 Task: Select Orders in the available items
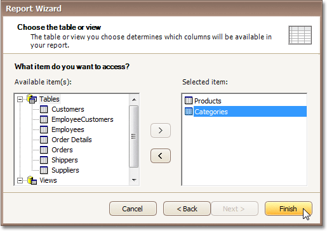pyautogui.click(x=62, y=150)
